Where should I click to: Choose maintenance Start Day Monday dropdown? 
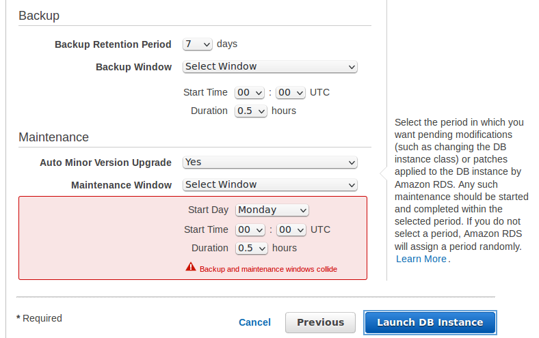pyautogui.click(x=272, y=210)
